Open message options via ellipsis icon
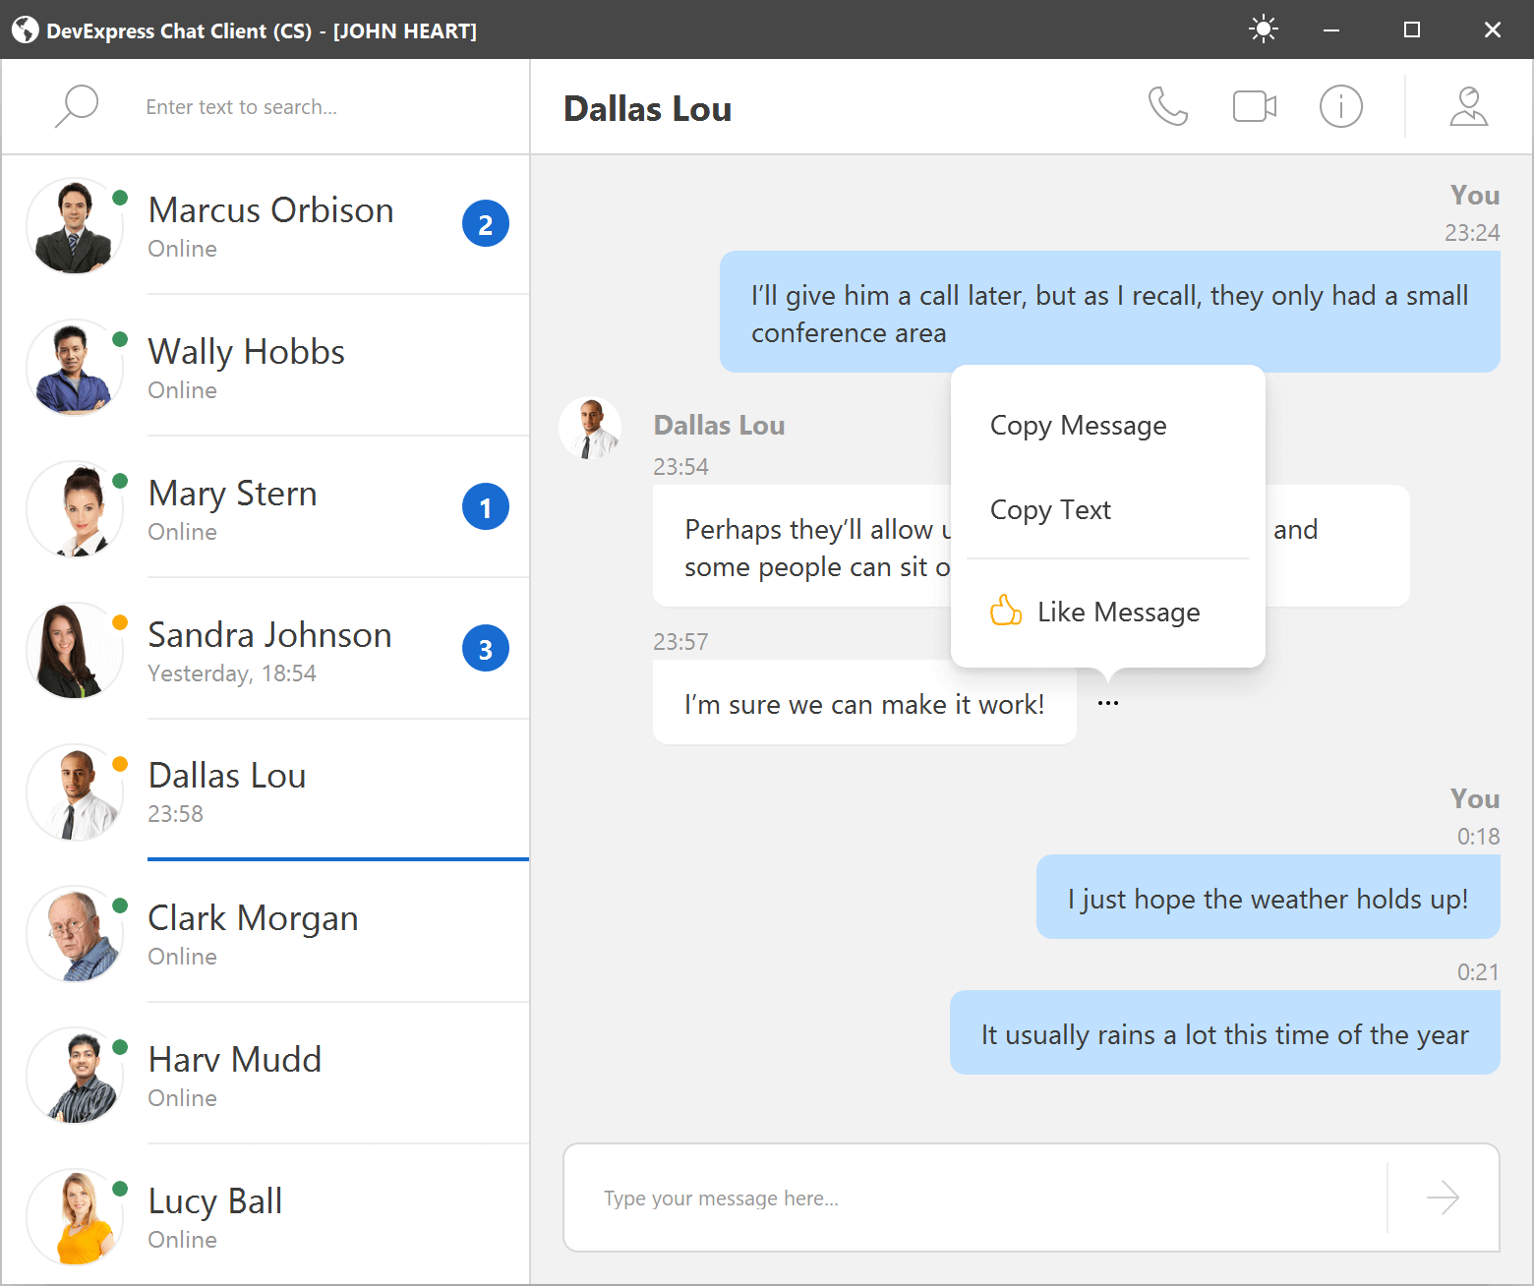This screenshot has width=1534, height=1286. click(1108, 702)
